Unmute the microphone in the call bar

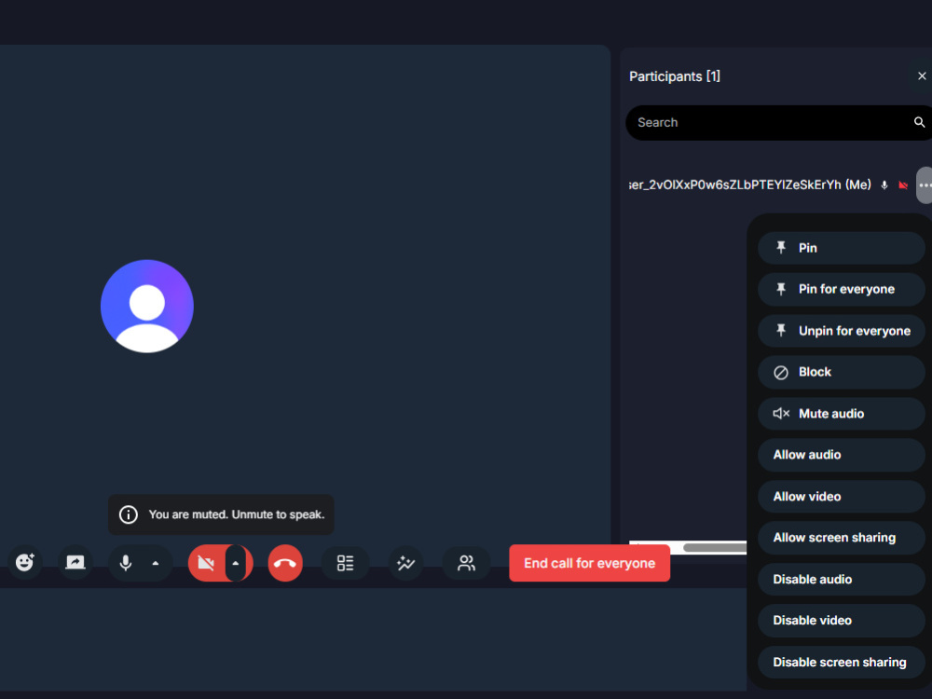(126, 562)
